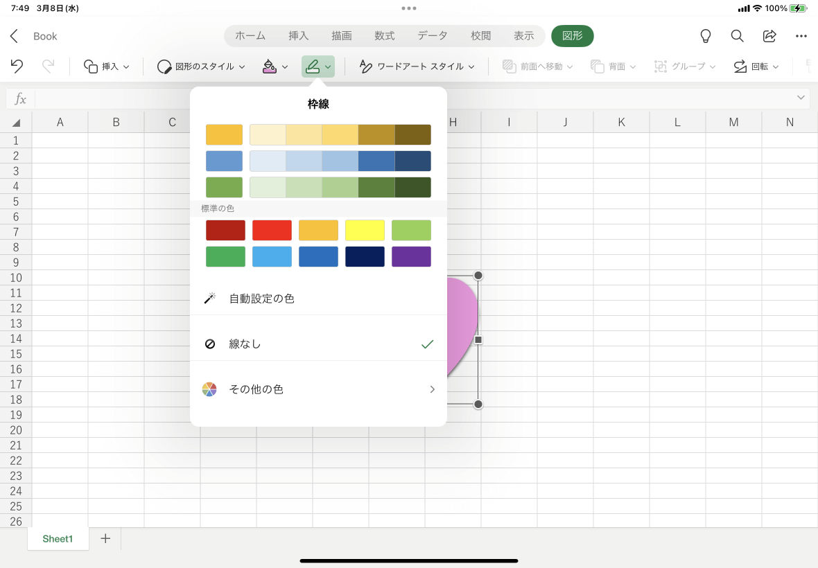Click the fx function icon
The image size is (818, 568).
point(20,98)
